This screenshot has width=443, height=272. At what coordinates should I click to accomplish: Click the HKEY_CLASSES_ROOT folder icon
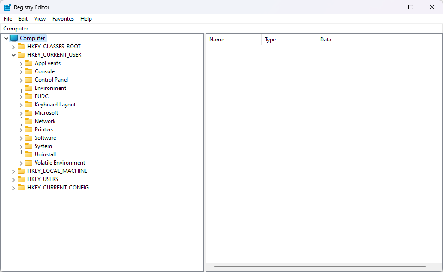point(21,47)
